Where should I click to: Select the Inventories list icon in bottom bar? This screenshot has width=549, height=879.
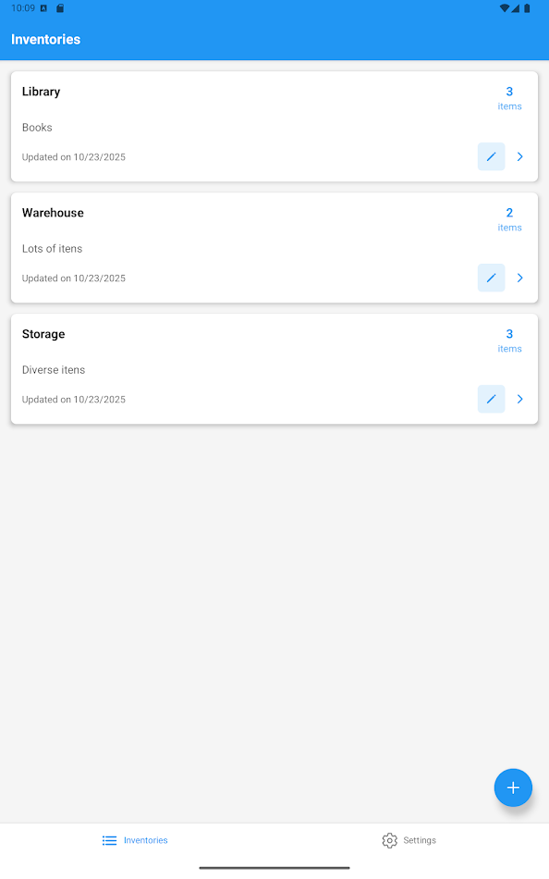coord(108,840)
